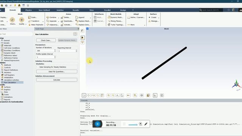Adjust the recorder volume slider
Screen dimensions: 242x136
[133, 125]
